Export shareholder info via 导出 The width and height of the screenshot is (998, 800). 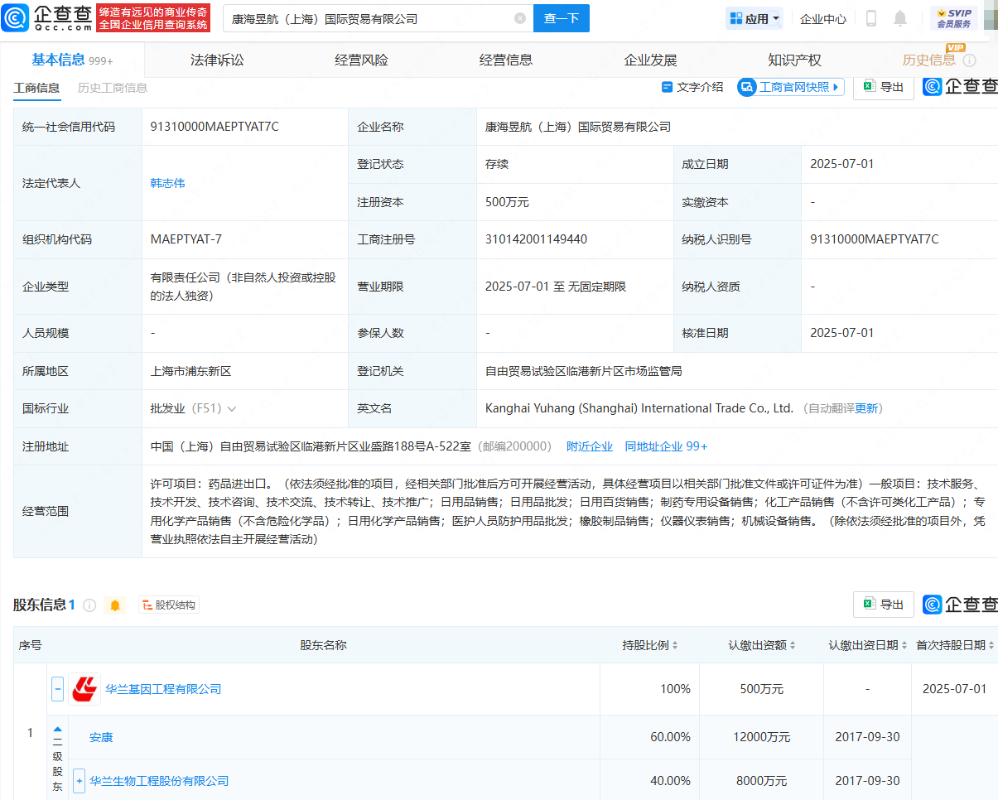tap(884, 605)
